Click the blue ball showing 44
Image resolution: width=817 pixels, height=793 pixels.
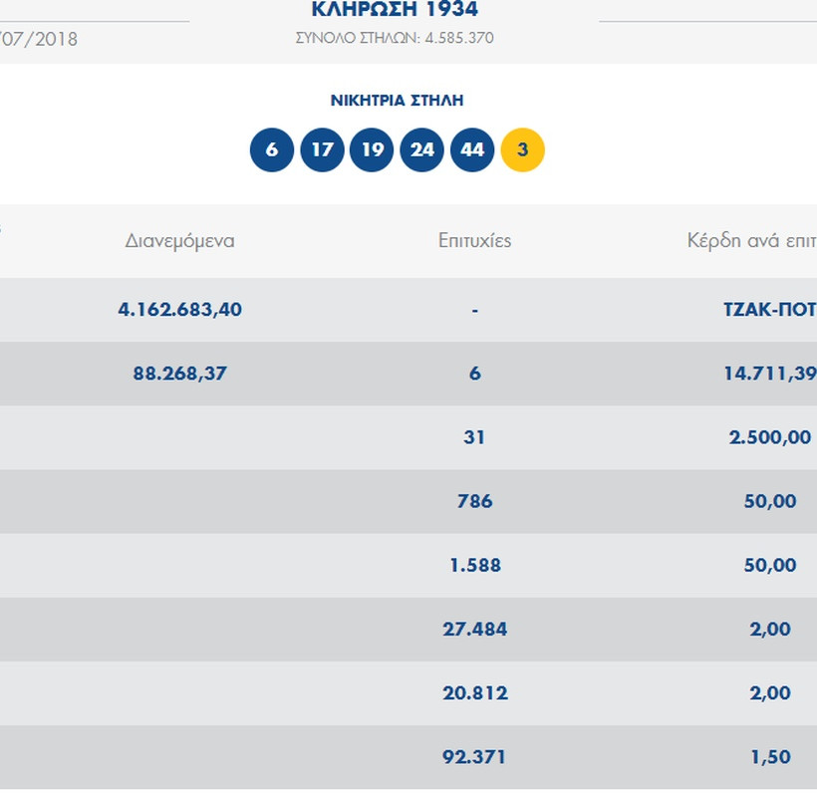(x=472, y=150)
